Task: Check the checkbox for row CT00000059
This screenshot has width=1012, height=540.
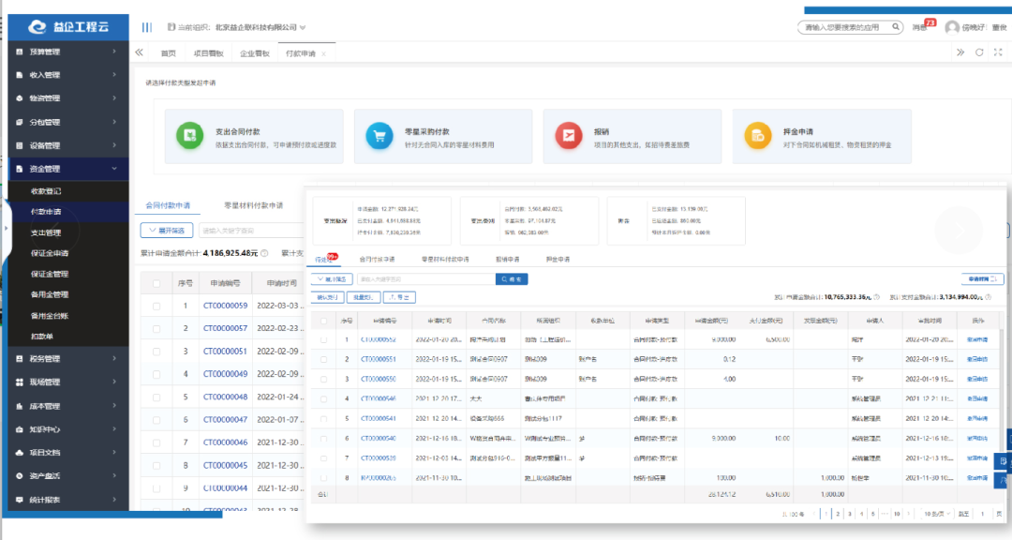Action: (156, 307)
